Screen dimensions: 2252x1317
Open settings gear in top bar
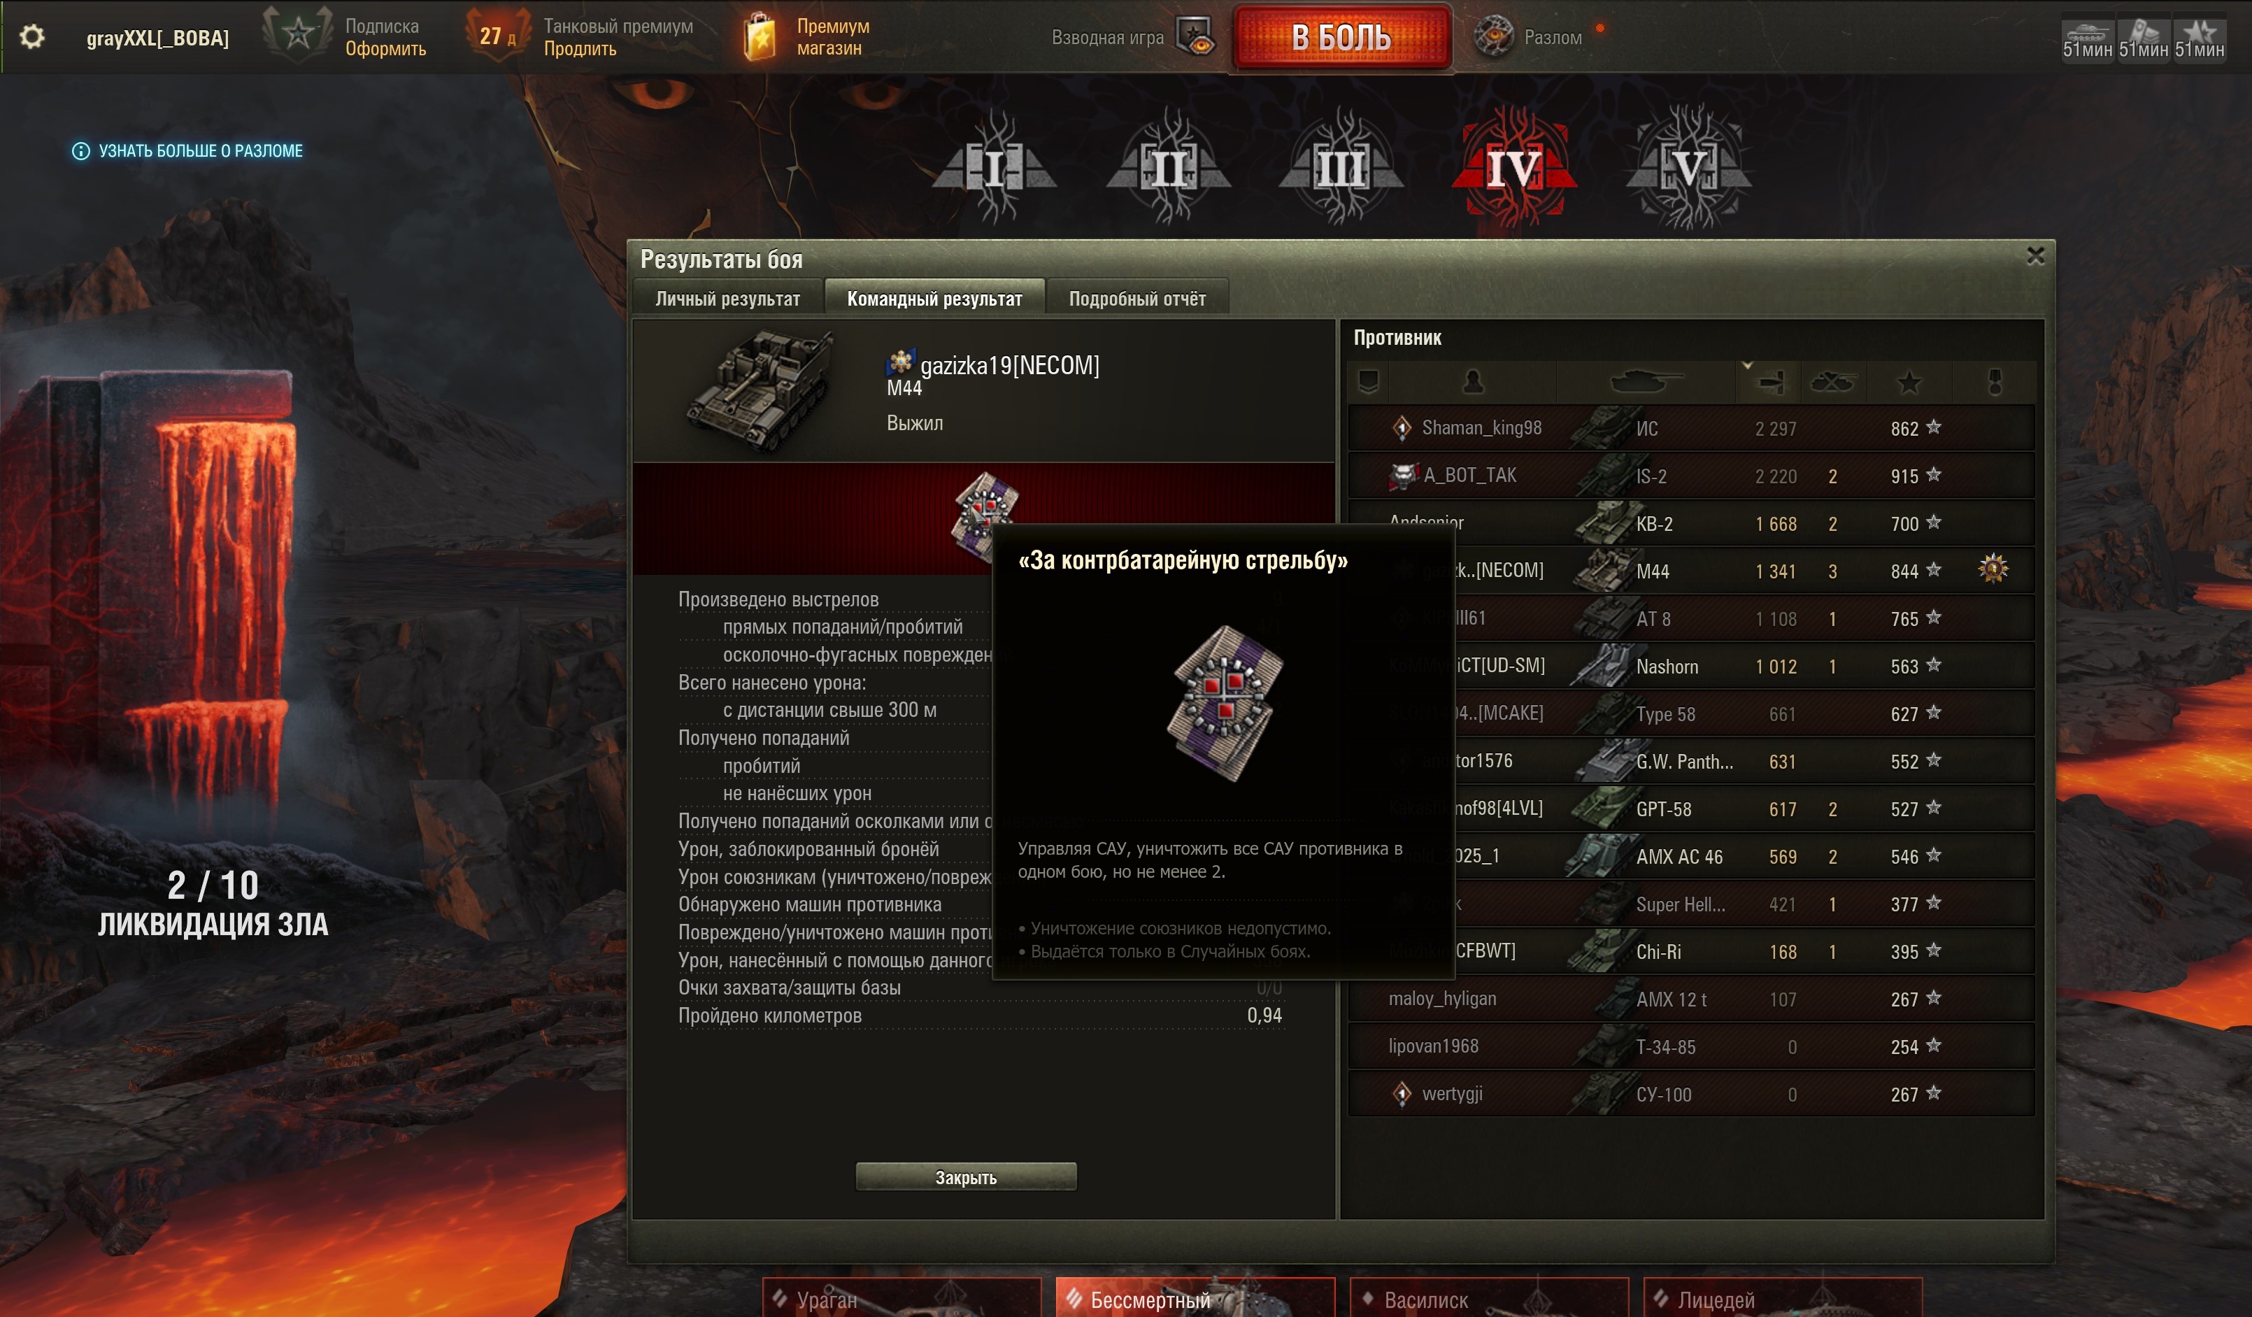point(32,36)
